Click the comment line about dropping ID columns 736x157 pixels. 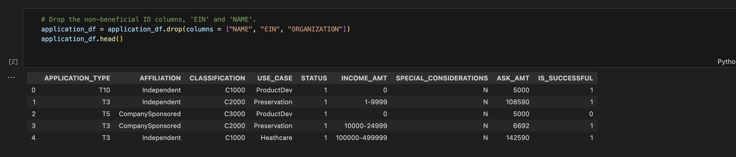pyautogui.click(x=148, y=19)
